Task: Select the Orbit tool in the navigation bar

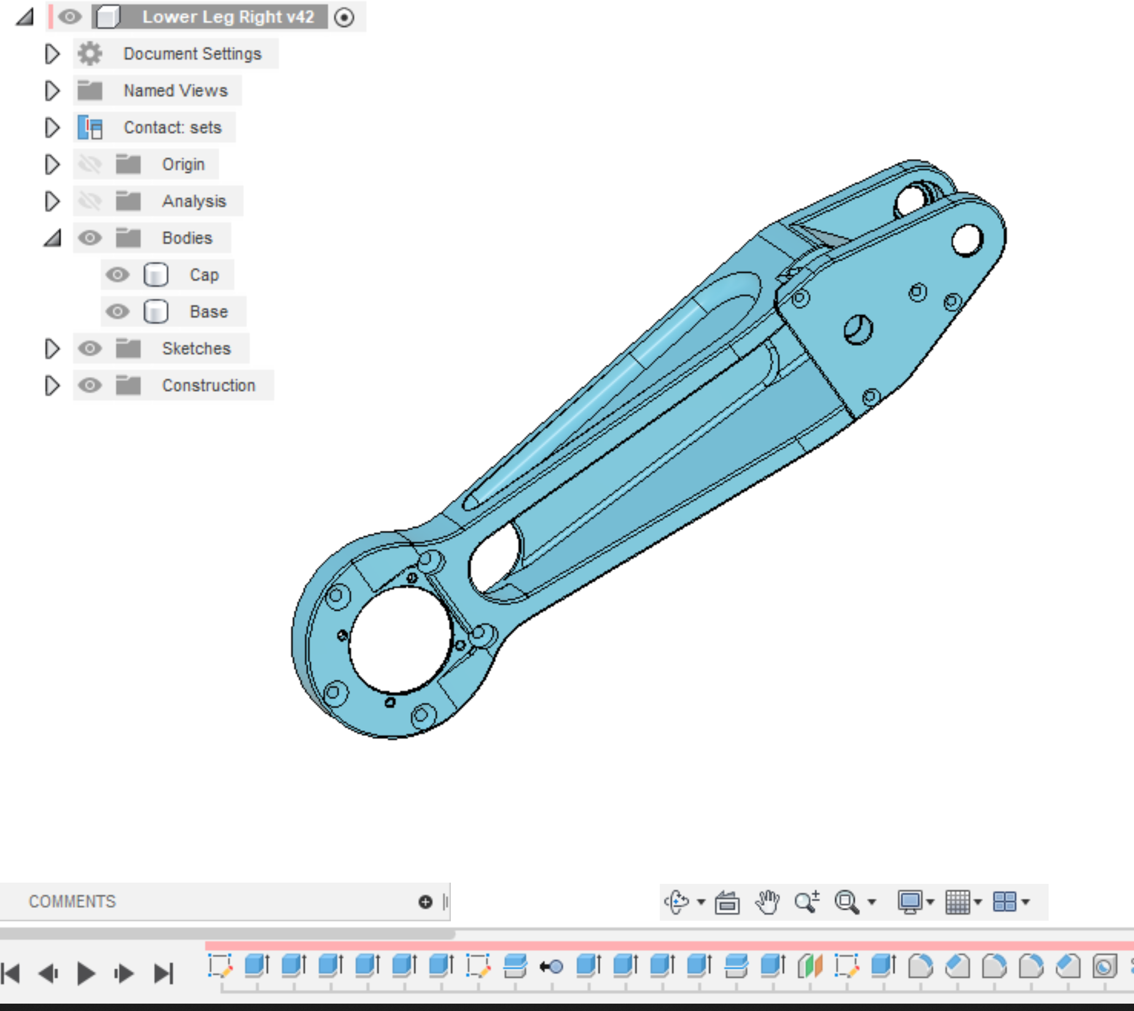Action: coord(678,902)
